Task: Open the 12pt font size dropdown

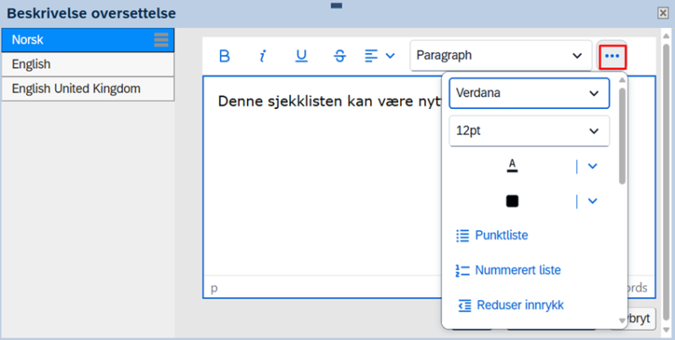Action: 529,131
